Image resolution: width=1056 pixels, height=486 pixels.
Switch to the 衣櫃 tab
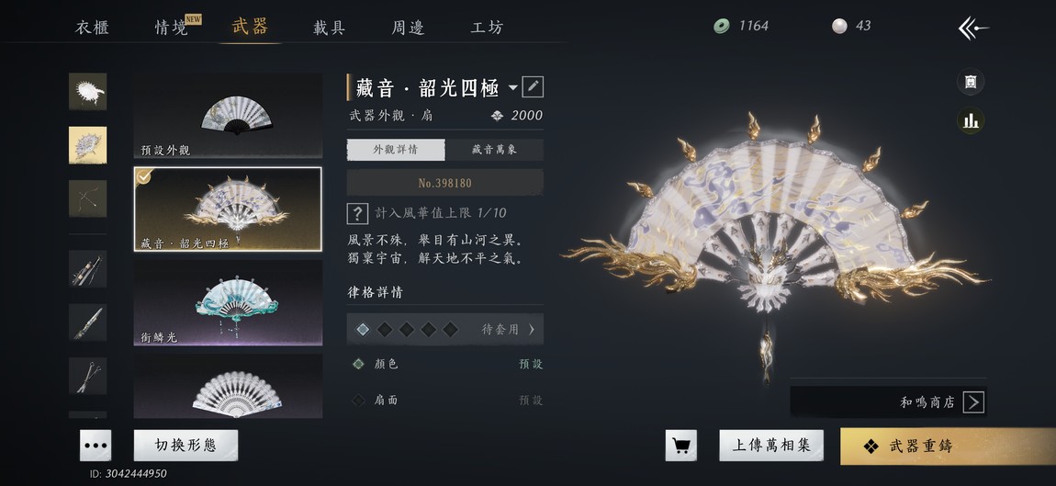92,28
